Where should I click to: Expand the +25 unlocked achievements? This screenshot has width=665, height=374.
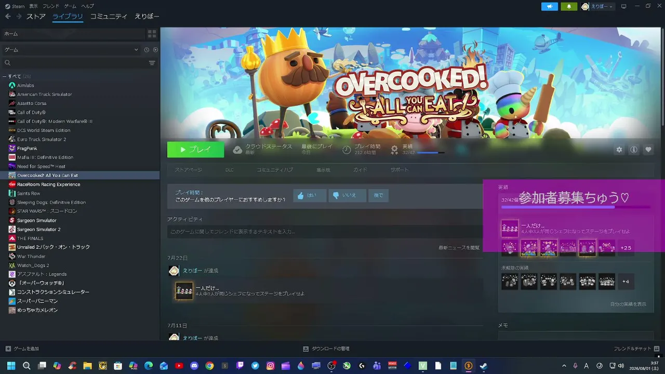626,248
